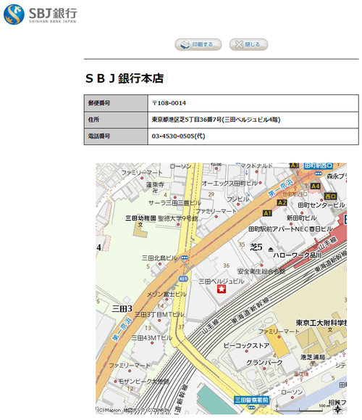The height and width of the screenshot is (420, 362).
Task: Click the 郵便番号 header cell
Action: pyautogui.click(x=116, y=103)
